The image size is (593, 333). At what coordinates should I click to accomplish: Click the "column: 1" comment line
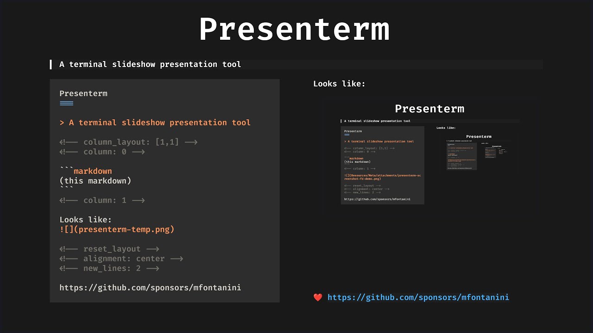click(x=102, y=200)
